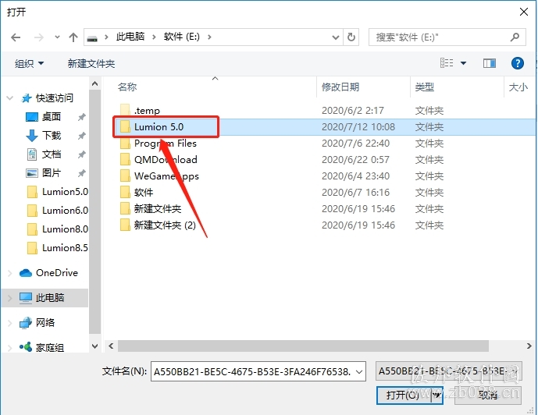Expand the 此电脑 tree node
This screenshot has width=538, height=415.
[10, 298]
